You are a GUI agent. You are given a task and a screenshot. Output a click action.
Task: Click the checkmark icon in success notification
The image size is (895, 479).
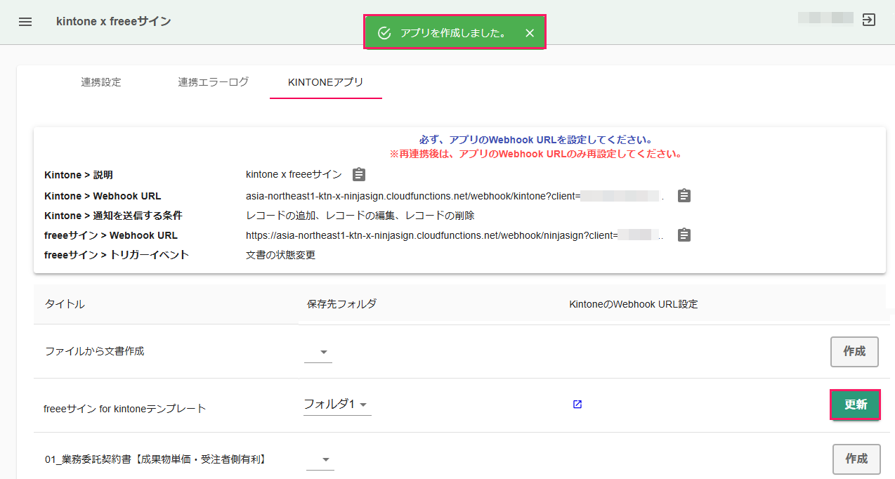coord(384,33)
